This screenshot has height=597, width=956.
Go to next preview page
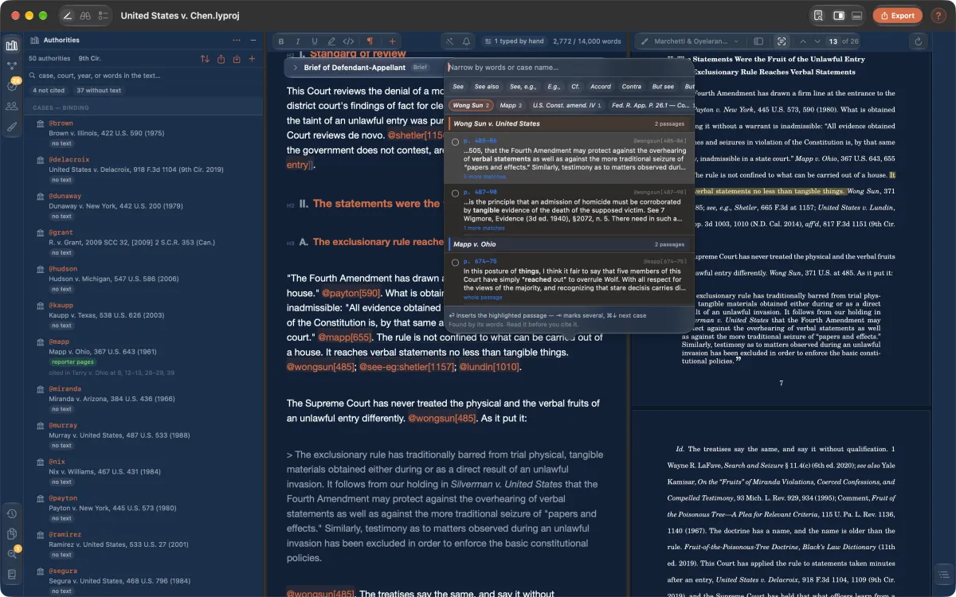(817, 41)
